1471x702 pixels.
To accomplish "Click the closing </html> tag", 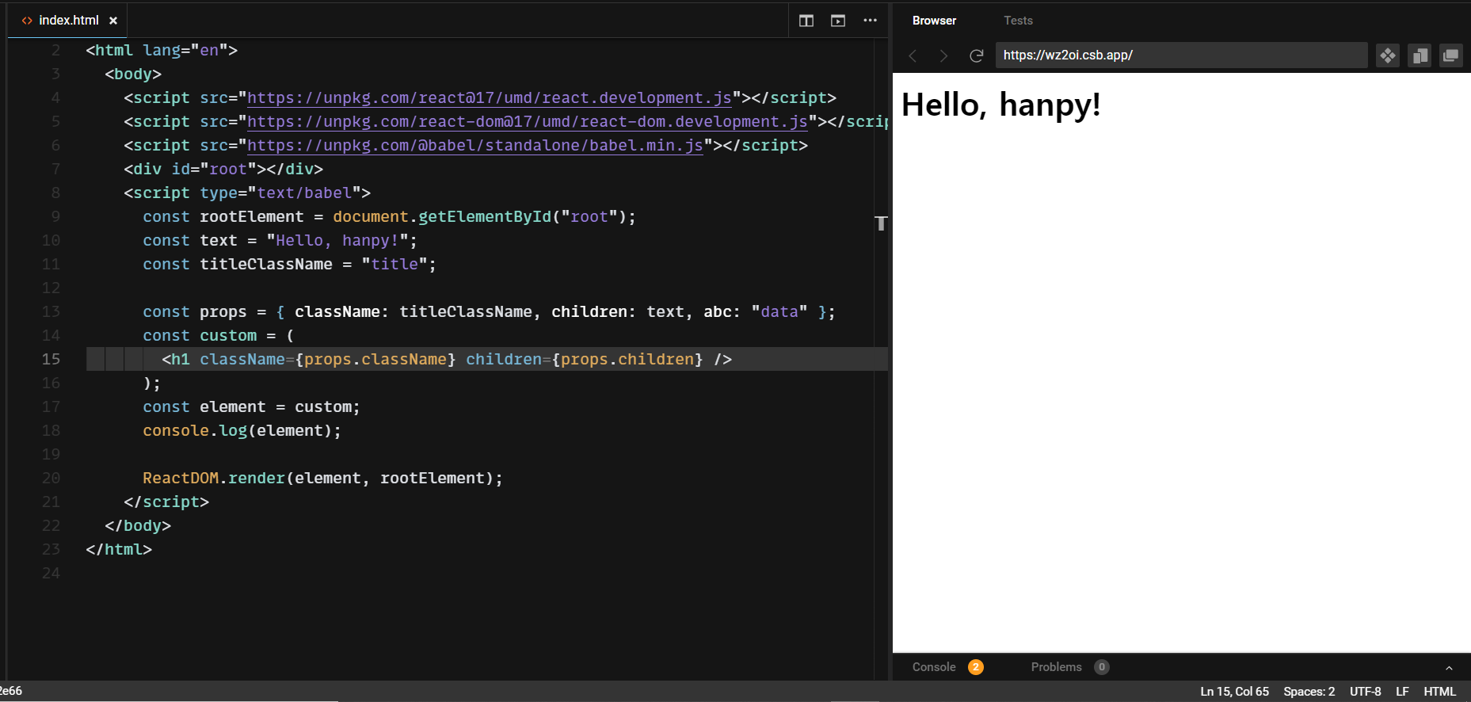I will [x=119, y=550].
